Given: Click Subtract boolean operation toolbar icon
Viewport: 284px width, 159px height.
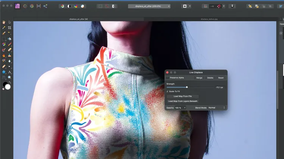Looking at the screenshot, I should coord(257,6).
